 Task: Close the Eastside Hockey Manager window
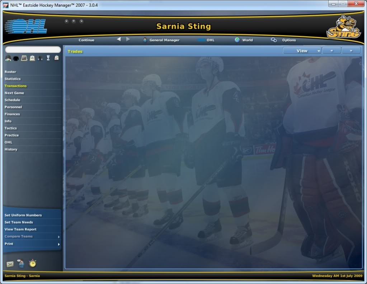tap(356, 4)
